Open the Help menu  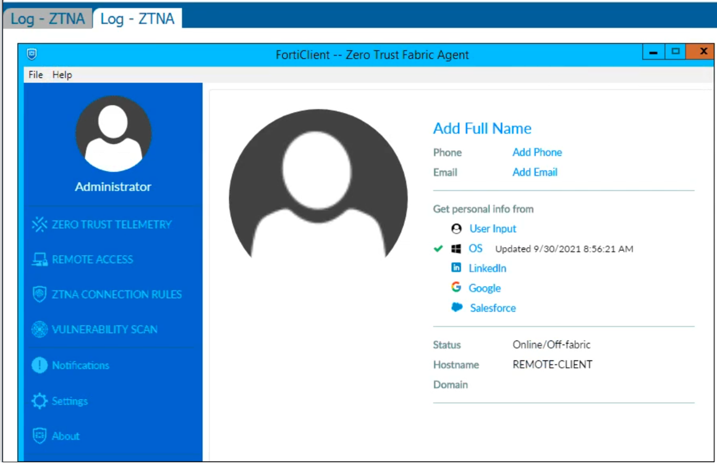62,75
